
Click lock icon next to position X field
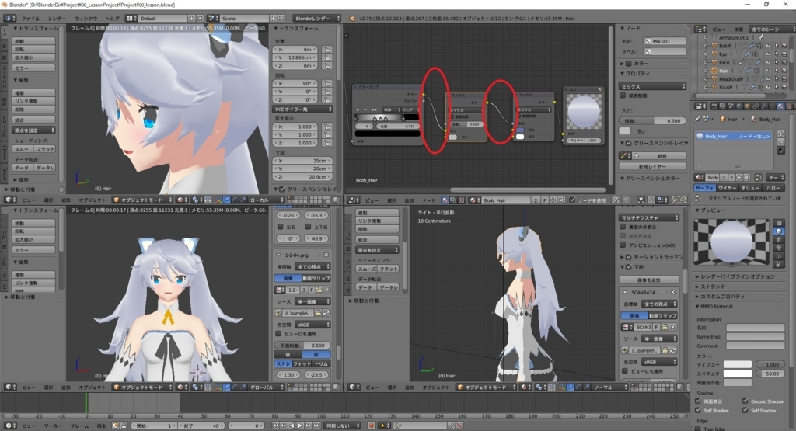327,50
